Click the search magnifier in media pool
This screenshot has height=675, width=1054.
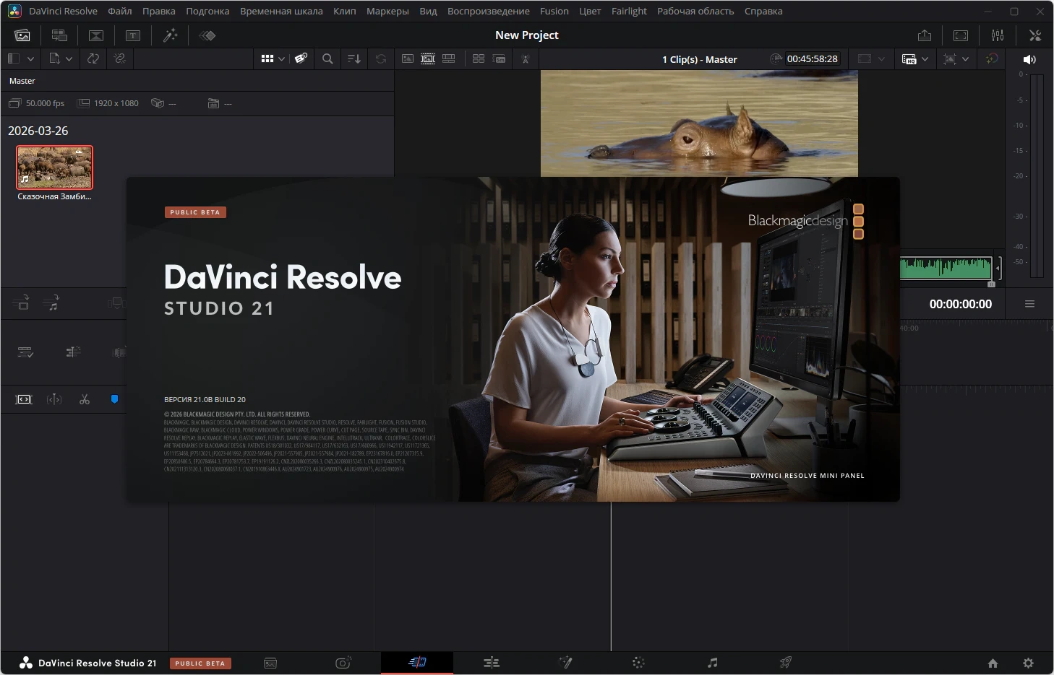(327, 59)
